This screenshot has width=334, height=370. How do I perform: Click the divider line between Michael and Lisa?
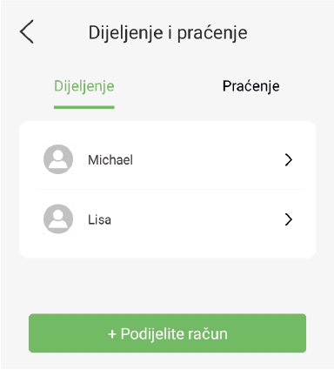[x=170, y=190]
